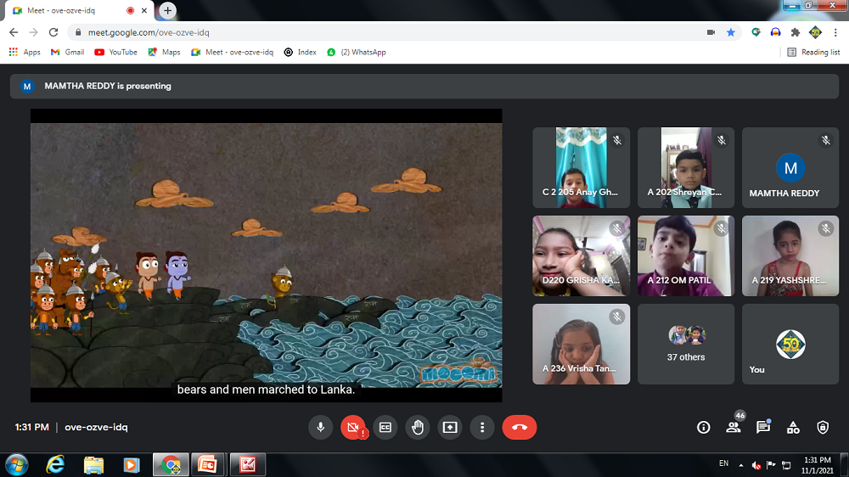Open the Meet chat panel
Viewport: 849px width, 477px height.
click(762, 428)
